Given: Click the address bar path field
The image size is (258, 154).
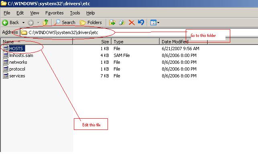Looking at the screenshot, I should [139, 32].
